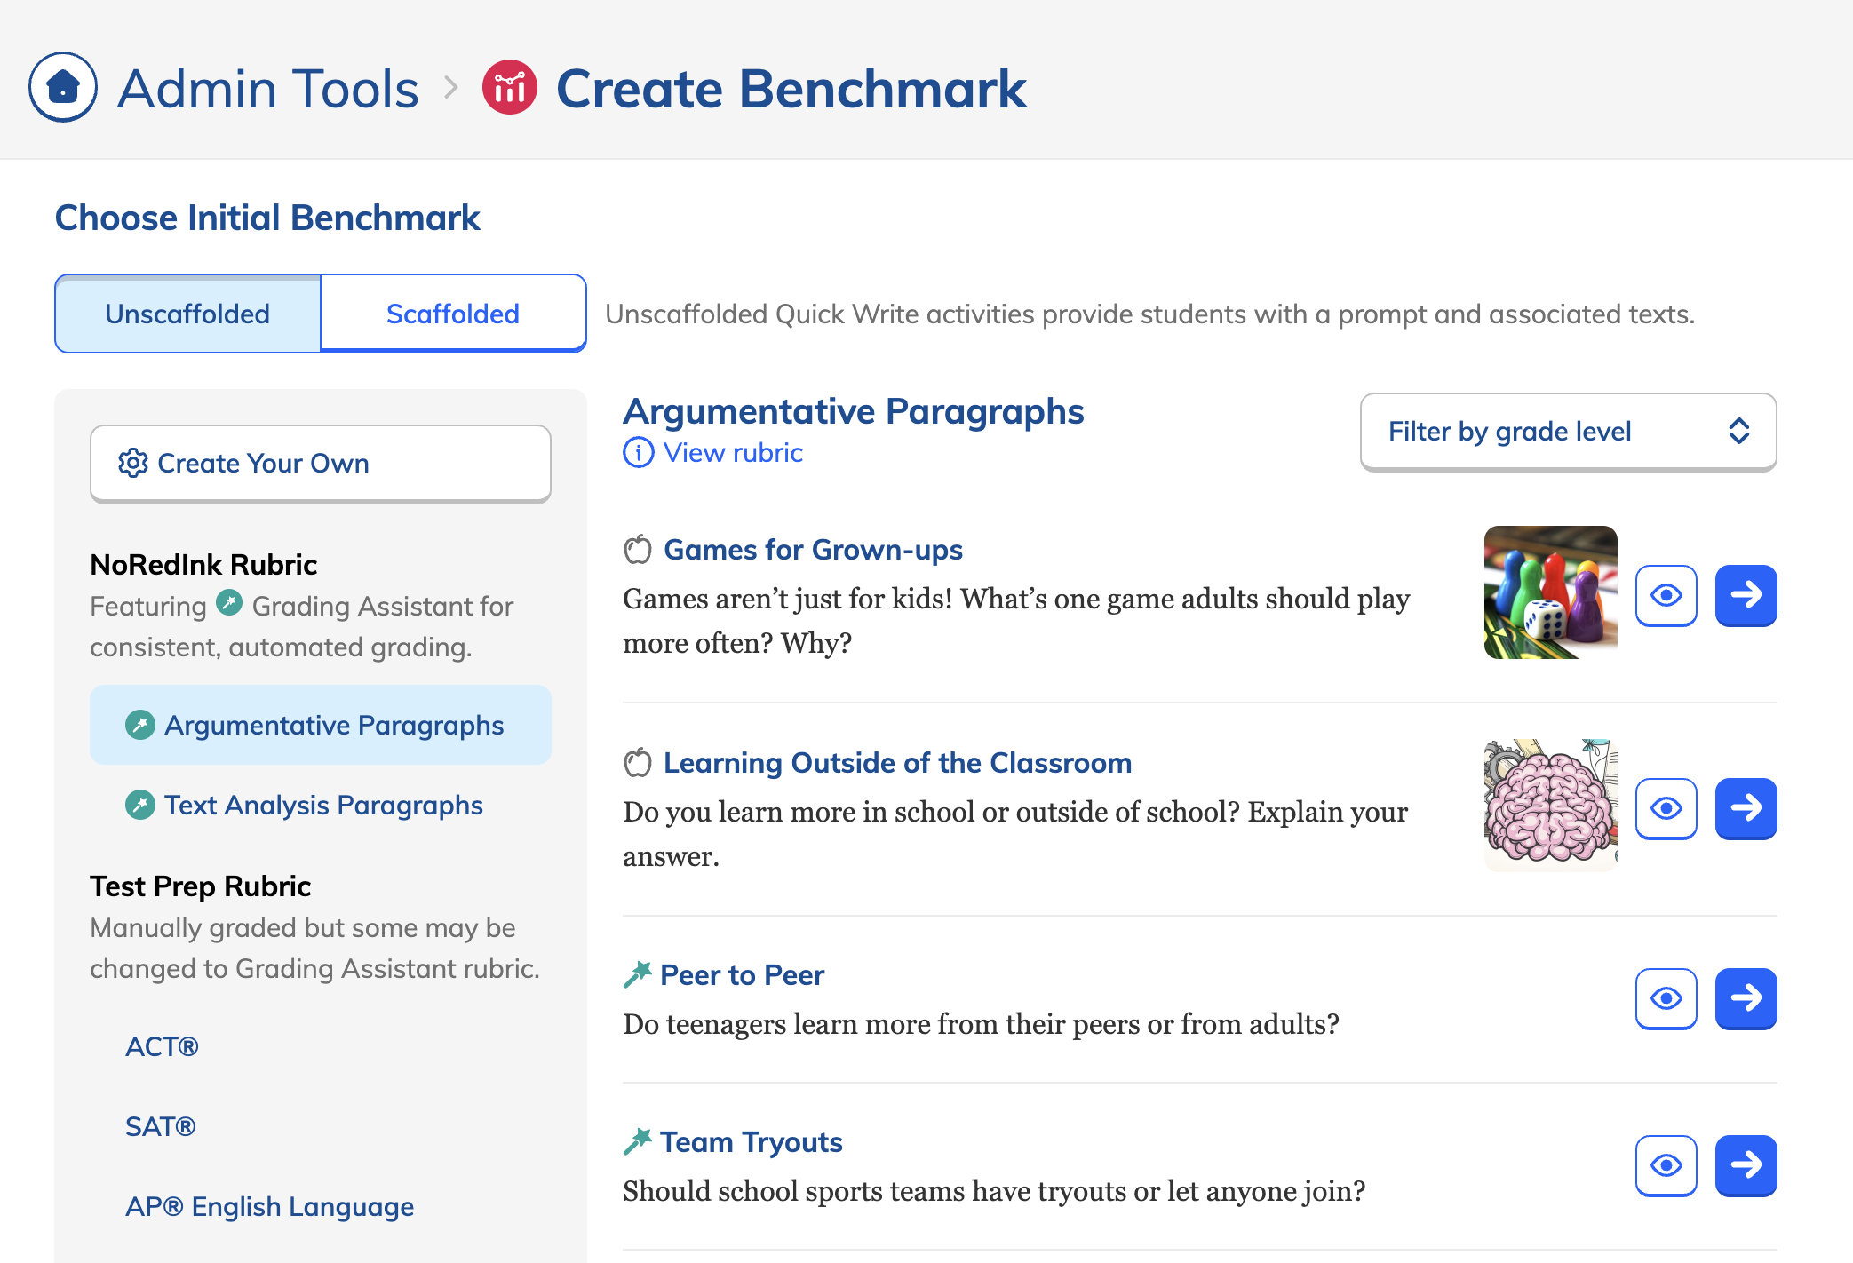Switch to the Scaffolded tab
1853x1263 pixels.
pos(452,314)
